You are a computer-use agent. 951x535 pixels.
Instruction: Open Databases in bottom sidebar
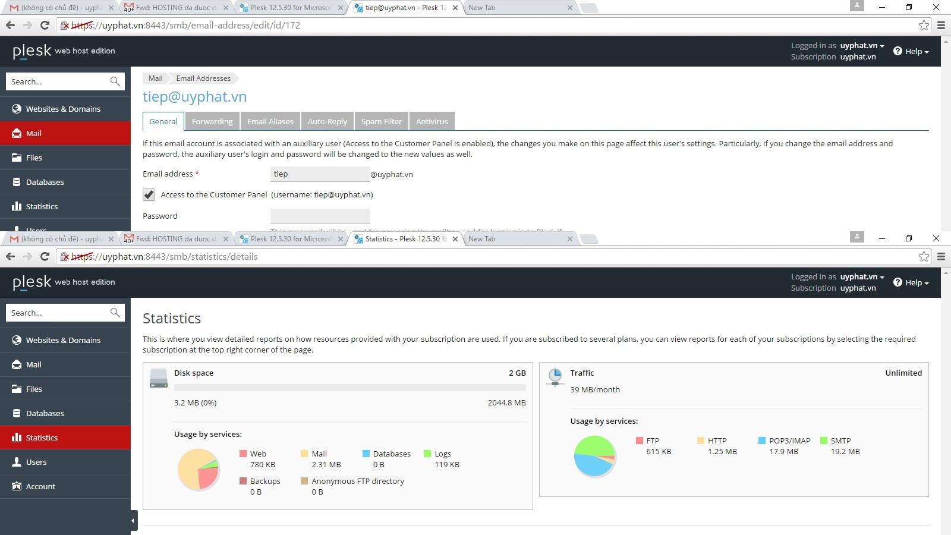tap(65, 413)
